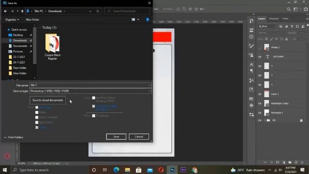
Task: Open the view options dropdown arrow
Action: [x=138, y=19]
